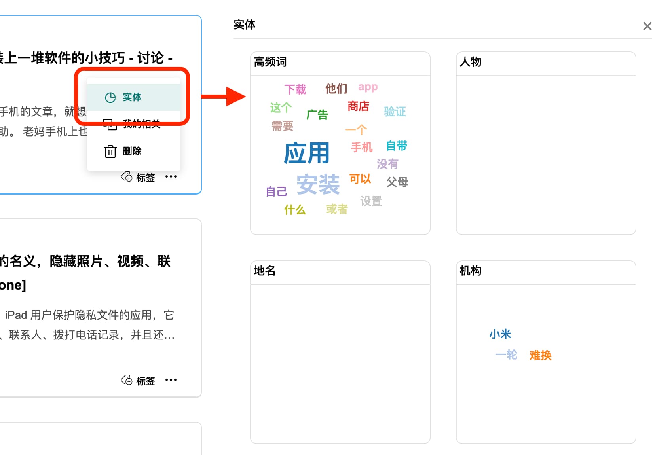The image size is (653, 455).
Task: Click the red word 商店
Action: click(358, 106)
